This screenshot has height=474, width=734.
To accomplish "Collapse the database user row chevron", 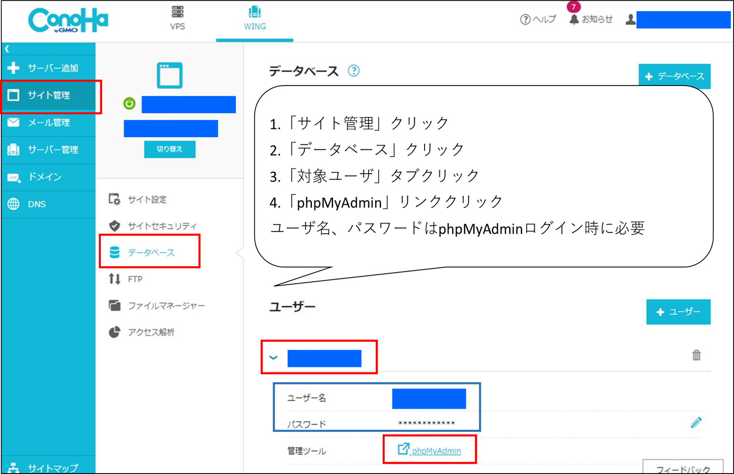I will tap(273, 357).
